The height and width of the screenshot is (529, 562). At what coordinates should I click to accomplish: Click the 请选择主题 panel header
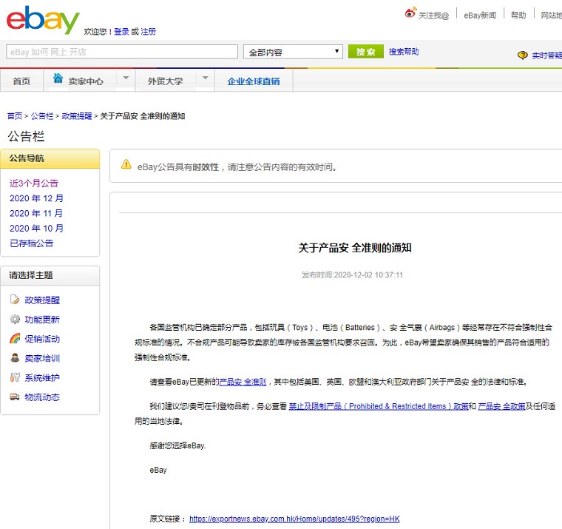click(x=50, y=275)
